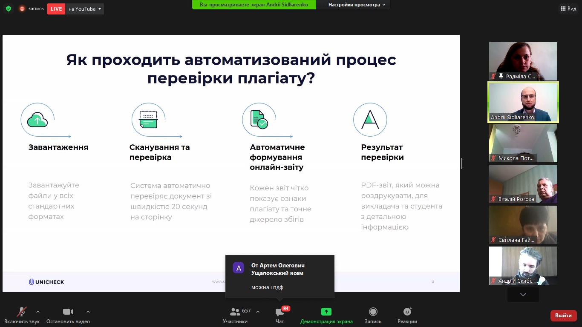The image size is (582, 327).
Task: Click the green screen-viewing banner for Andrii Sidliarenko
Action: [x=254, y=5]
